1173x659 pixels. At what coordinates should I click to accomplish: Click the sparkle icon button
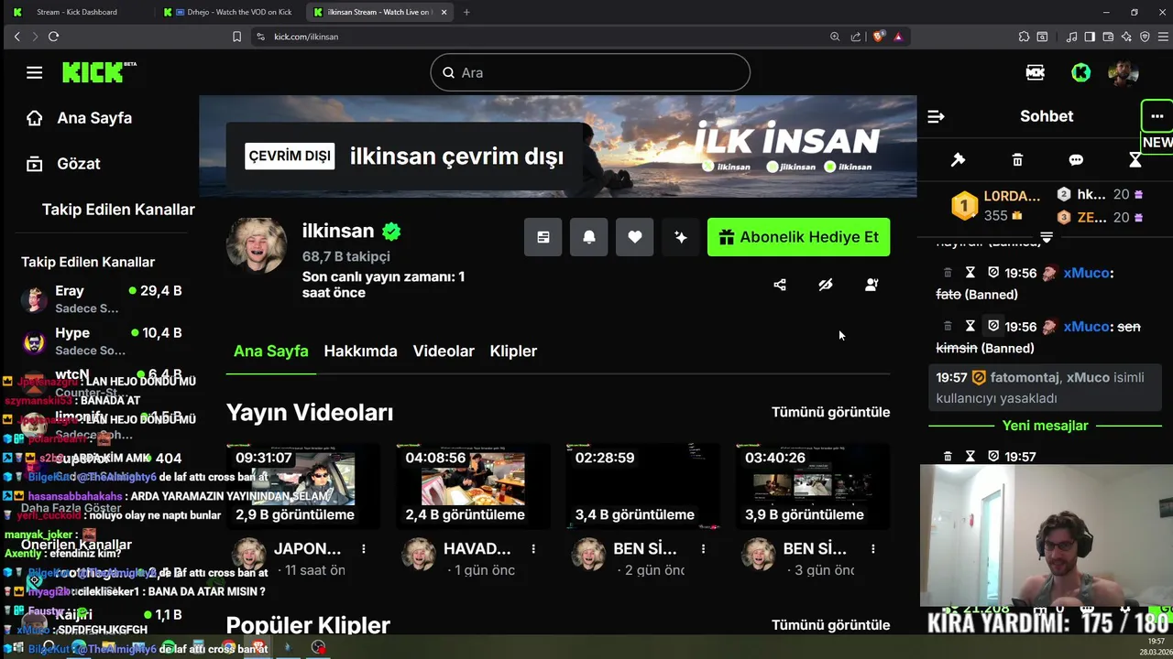coord(680,237)
